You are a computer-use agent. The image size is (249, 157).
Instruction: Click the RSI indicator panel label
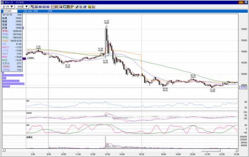coord(28,101)
